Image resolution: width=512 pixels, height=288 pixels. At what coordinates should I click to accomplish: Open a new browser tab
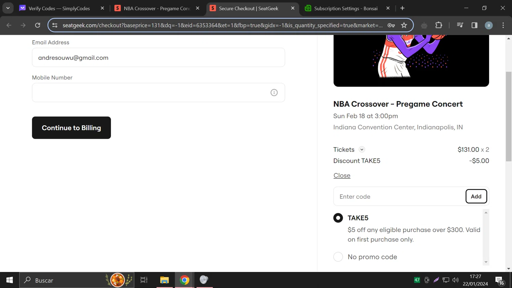[402, 8]
